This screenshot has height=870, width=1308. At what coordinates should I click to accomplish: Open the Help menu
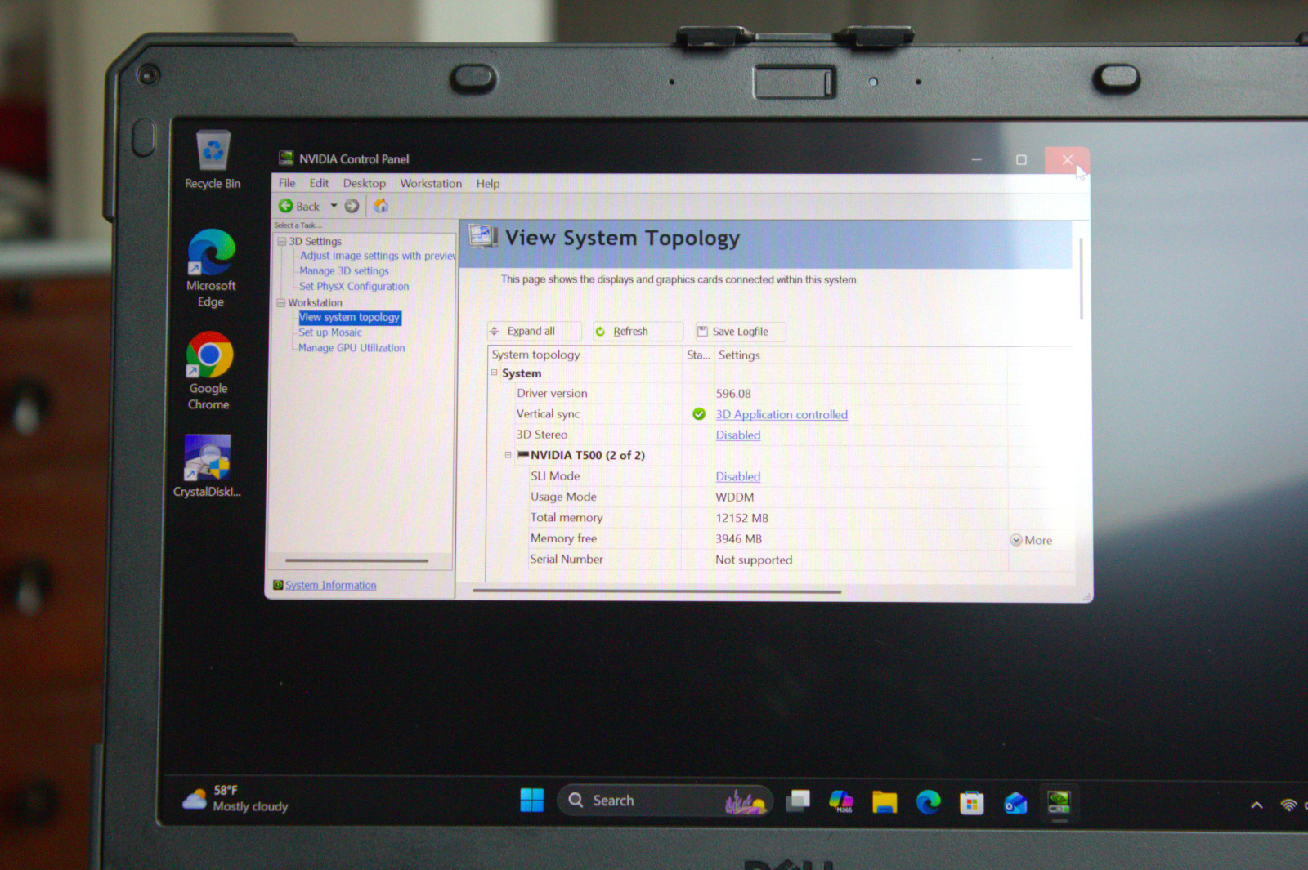point(488,183)
